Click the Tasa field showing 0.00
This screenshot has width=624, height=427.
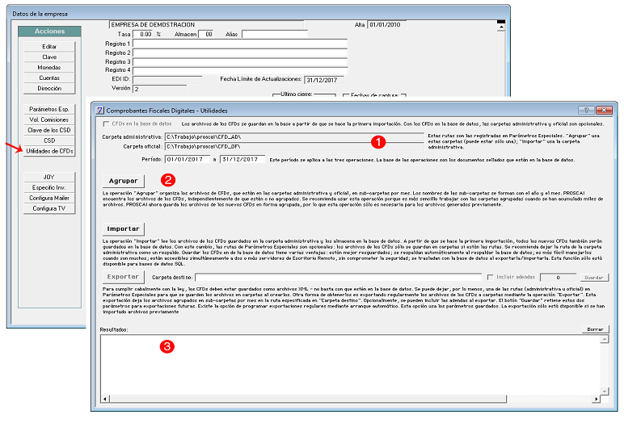pos(142,34)
